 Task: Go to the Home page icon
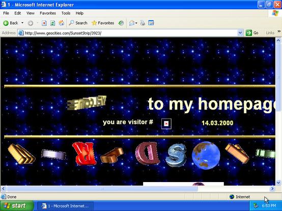point(61,23)
